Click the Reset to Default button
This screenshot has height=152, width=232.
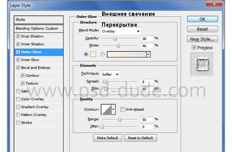(140, 138)
